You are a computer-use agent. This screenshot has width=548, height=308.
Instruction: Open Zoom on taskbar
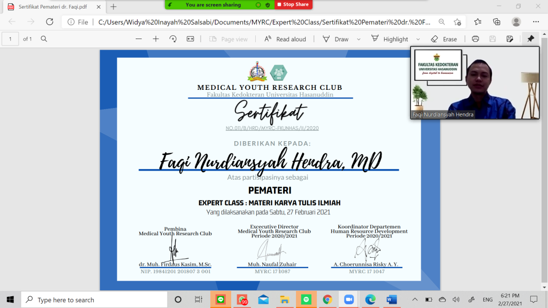(349, 299)
